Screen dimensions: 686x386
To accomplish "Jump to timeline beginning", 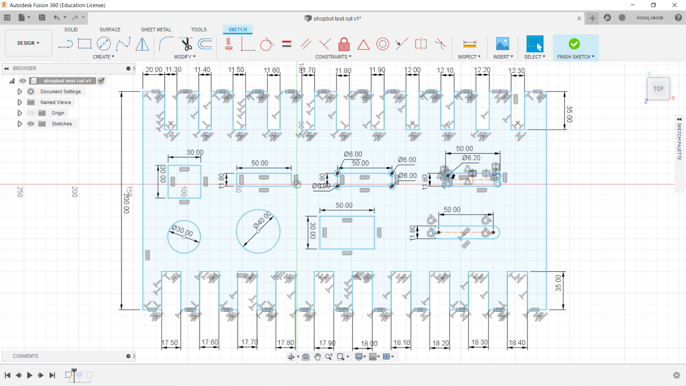I will [8, 375].
